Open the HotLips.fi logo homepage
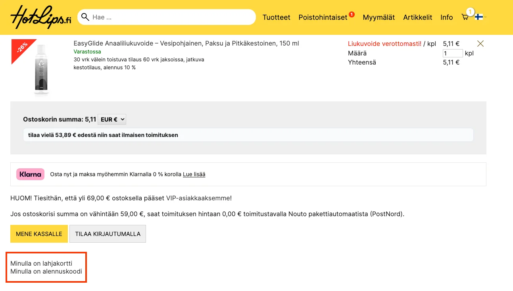 (x=41, y=17)
